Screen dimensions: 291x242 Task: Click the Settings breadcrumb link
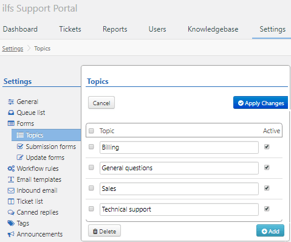point(13,49)
